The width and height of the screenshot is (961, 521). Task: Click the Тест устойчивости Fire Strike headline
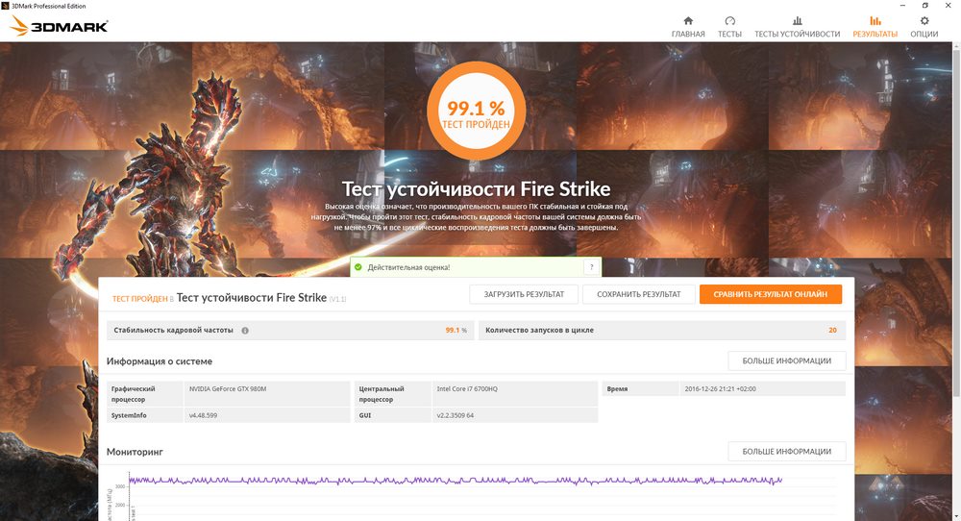pos(476,188)
